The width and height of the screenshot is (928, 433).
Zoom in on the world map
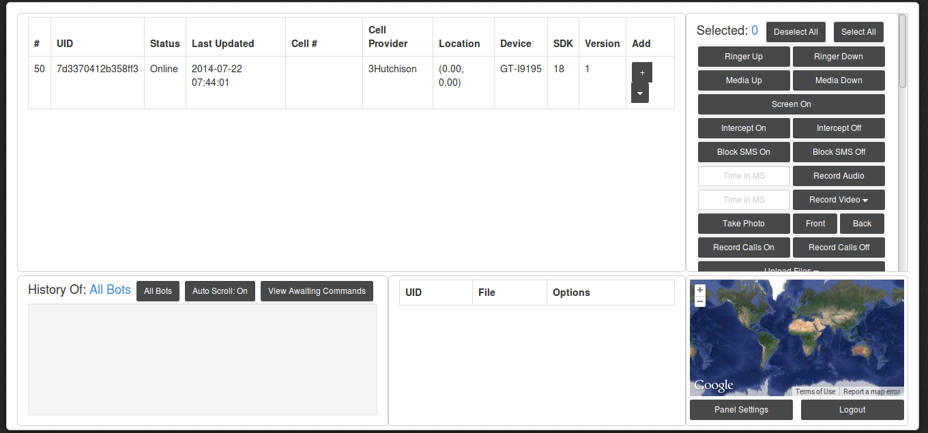point(700,290)
